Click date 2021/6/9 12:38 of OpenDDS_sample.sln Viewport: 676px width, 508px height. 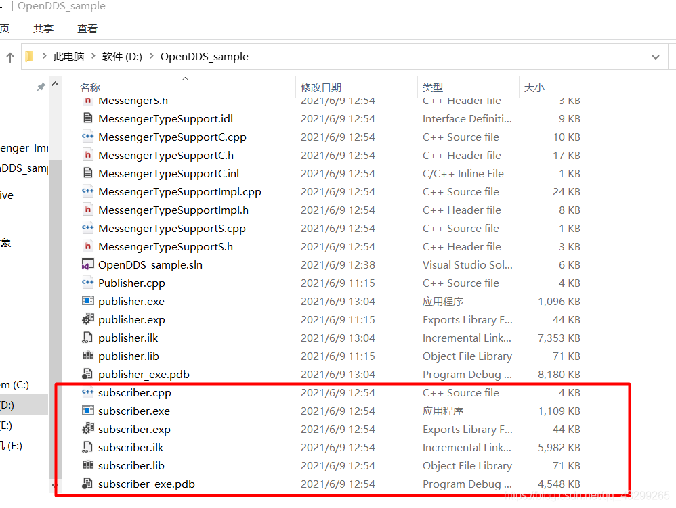point(337,264)
